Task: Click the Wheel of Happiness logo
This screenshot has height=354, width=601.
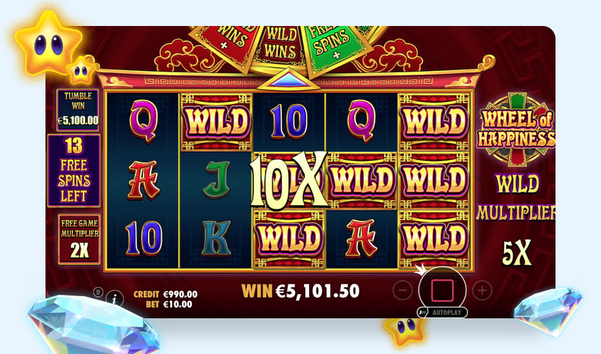Action: 516,129
